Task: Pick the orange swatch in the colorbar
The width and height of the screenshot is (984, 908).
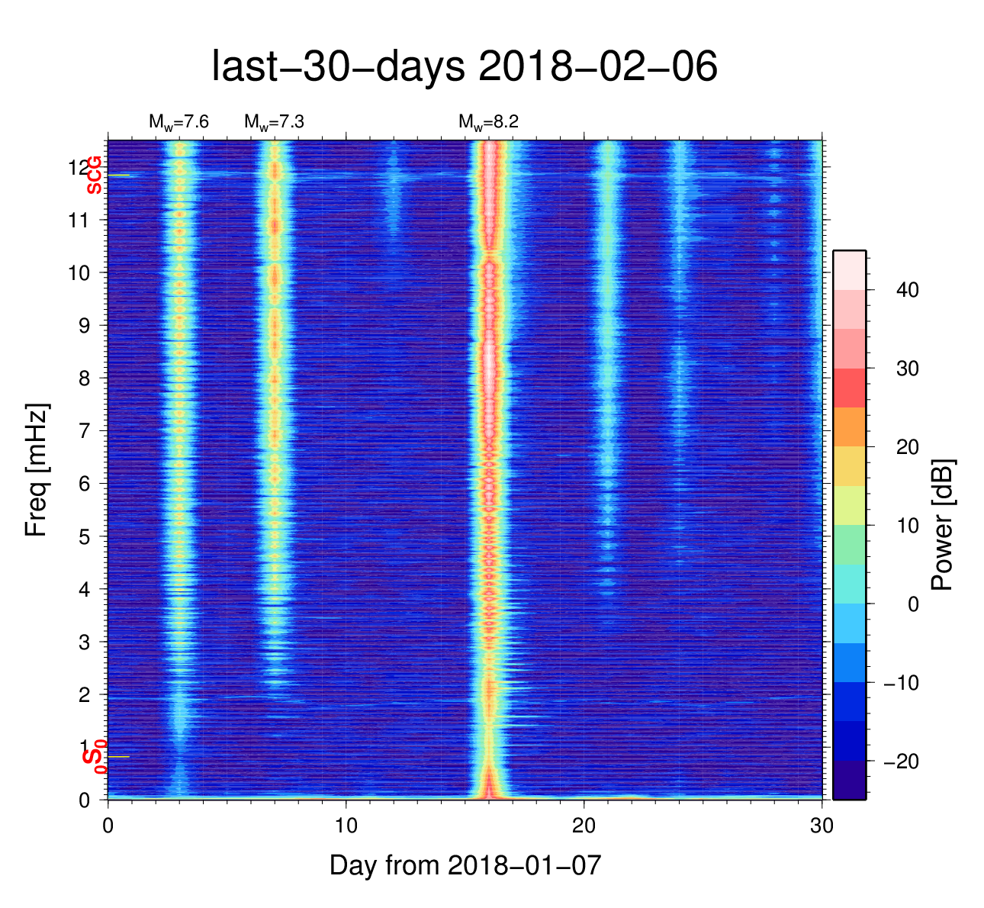Action: pos(849,427)
